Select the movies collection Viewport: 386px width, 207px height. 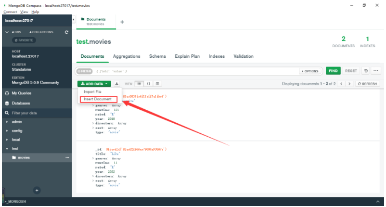[x=24, y=157]
